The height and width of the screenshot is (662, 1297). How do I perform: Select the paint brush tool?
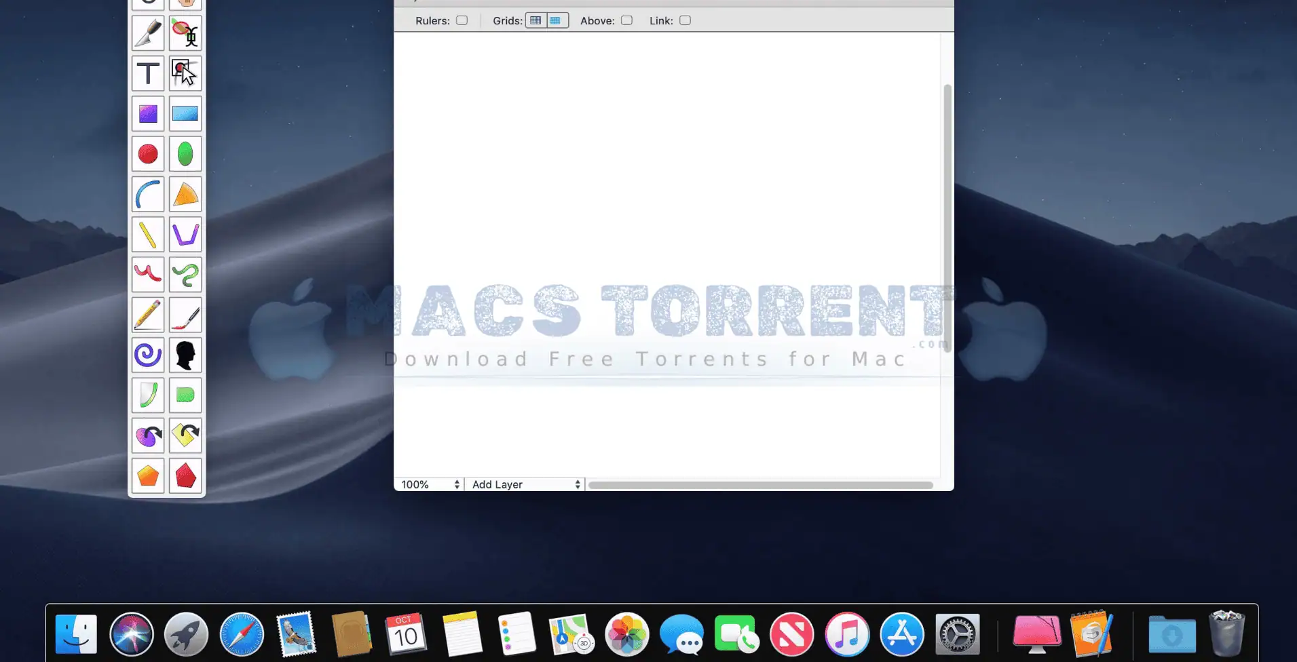(185, 315)
